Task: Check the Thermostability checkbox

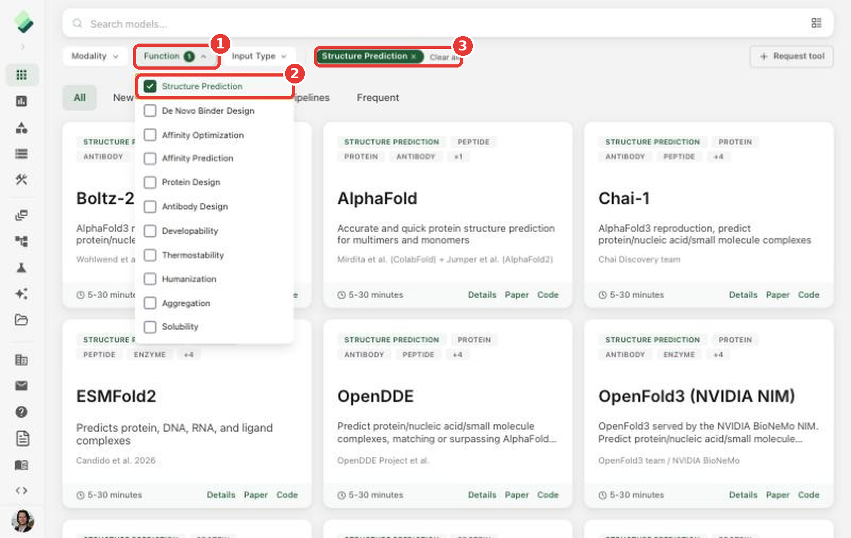Action: [x=151, y=255]
